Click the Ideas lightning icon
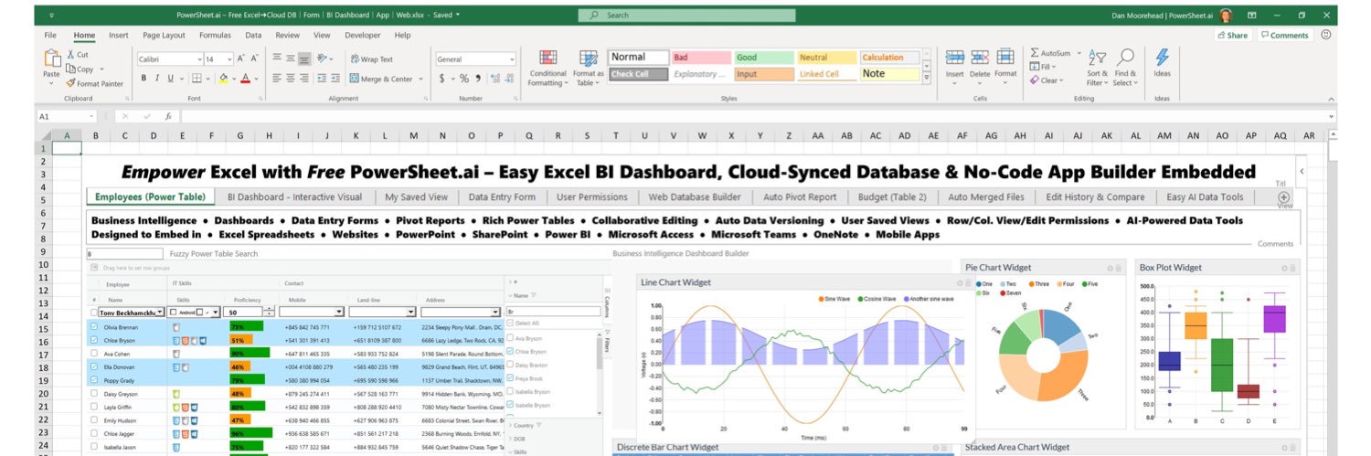 1163,58
